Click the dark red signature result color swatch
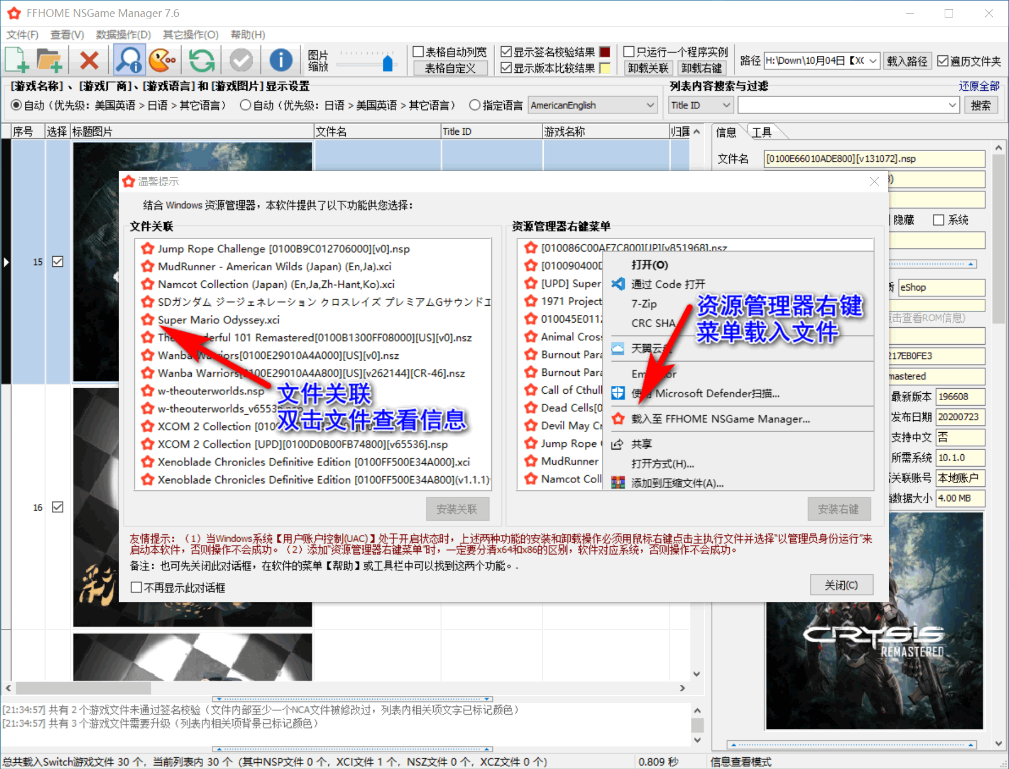The width and height of the screenshot is (1009, 769). pos(605,52)
